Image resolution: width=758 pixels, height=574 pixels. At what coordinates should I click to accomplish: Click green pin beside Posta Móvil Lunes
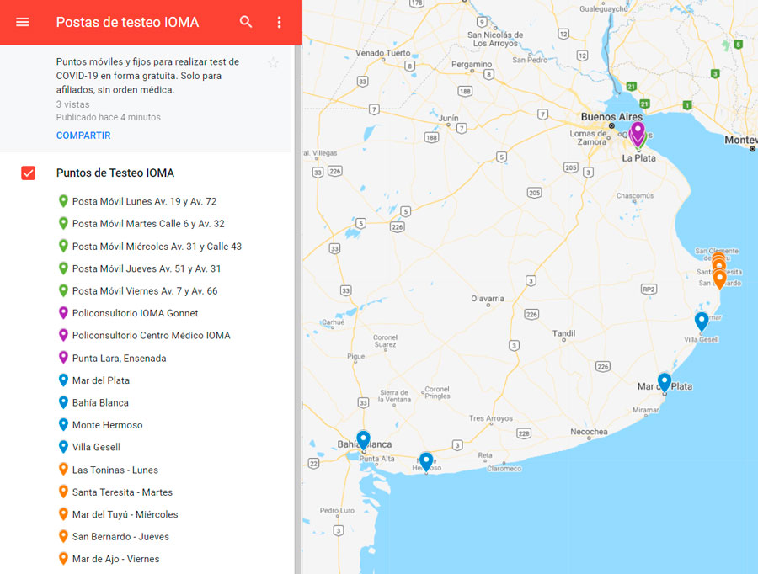(63, 201)
